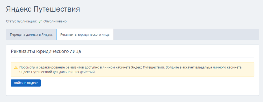This screenshot has height=102, width=263.
Task: Click the empty tab strip right of tabs
Action: click(x=186, y=34)
